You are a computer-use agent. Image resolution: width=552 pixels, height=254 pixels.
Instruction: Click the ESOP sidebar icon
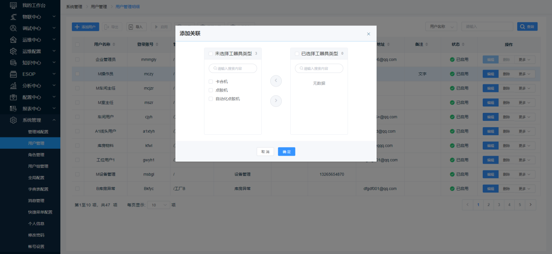(14, 74)
